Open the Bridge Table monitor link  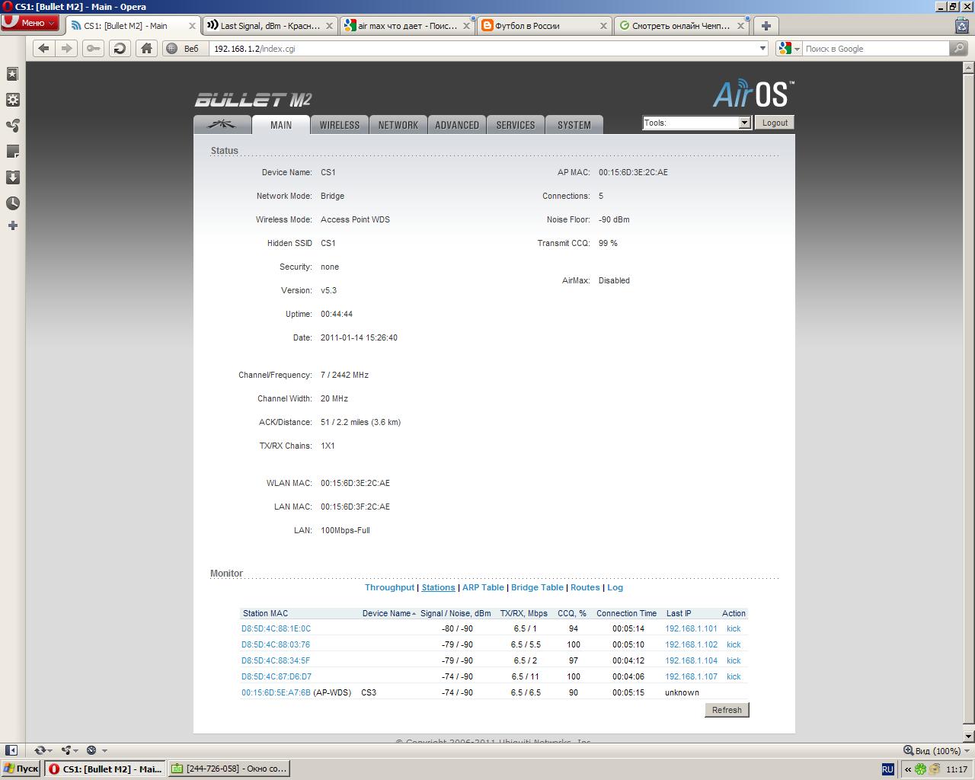coord(537,587)
